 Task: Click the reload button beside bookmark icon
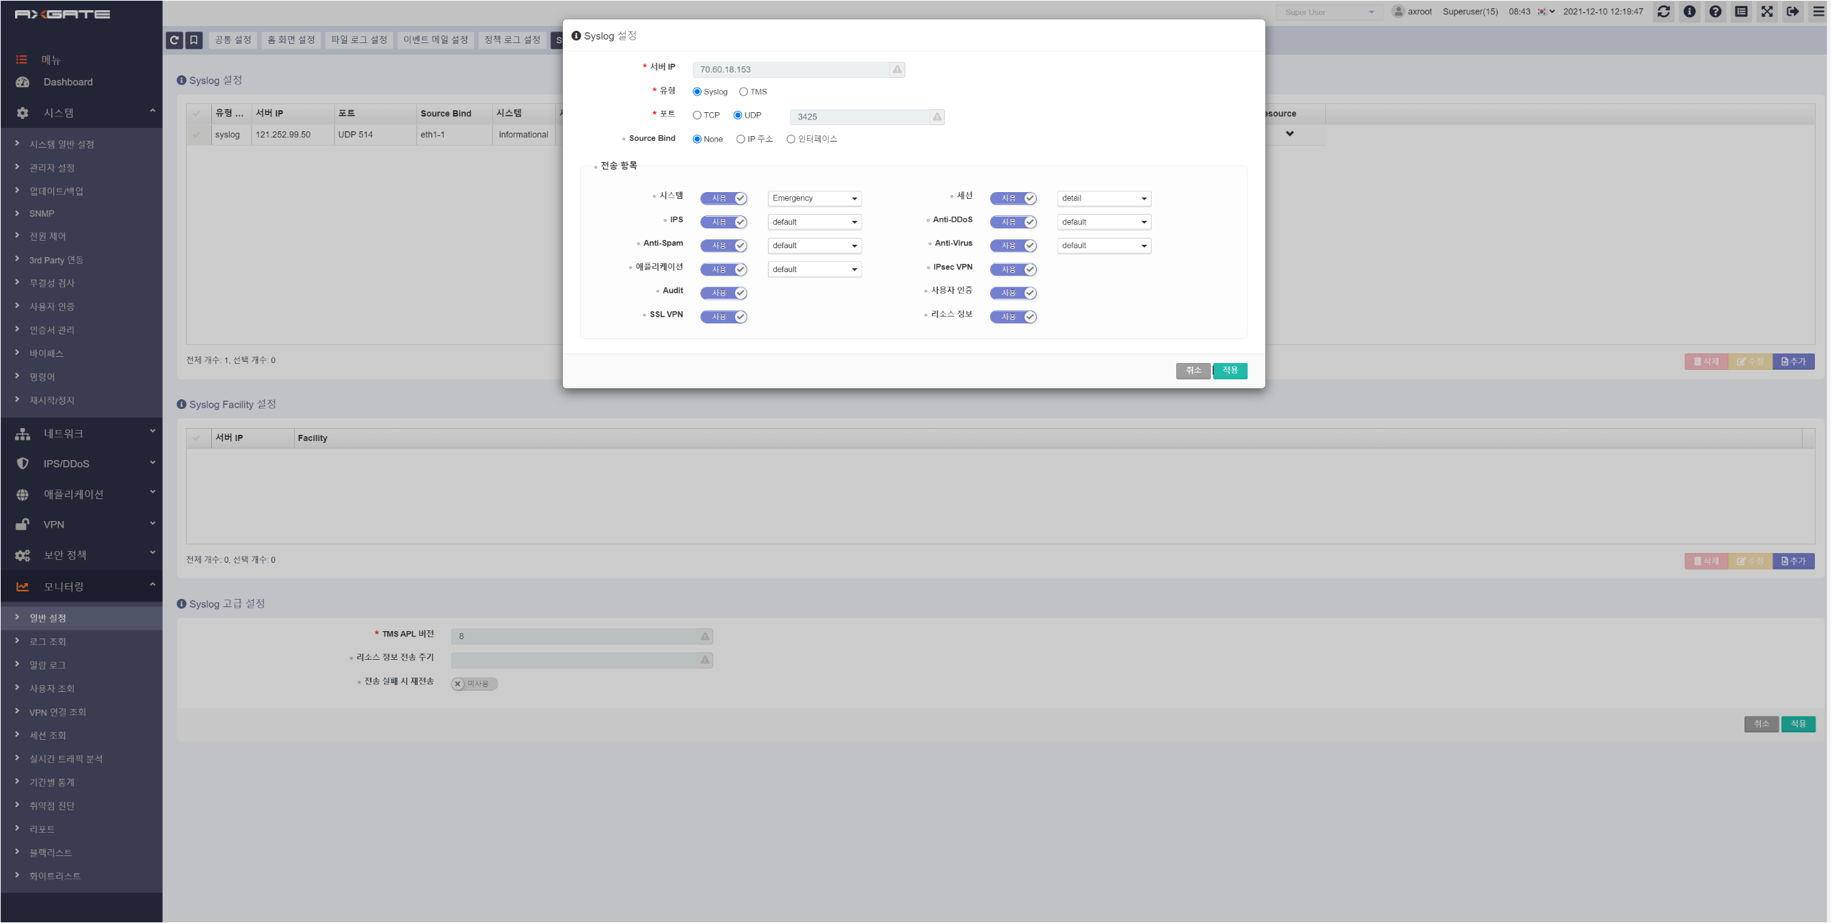click(x=174, y=40)
